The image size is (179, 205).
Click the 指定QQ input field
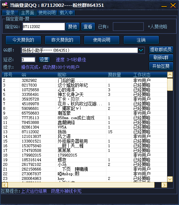44,27
